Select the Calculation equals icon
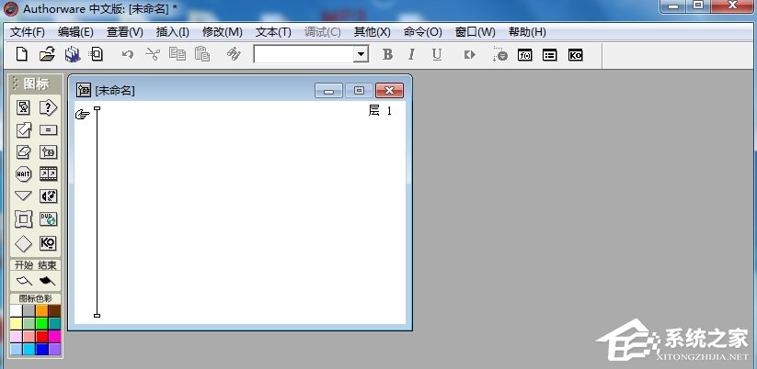This screenshot has height=369, width=757. 49,129
